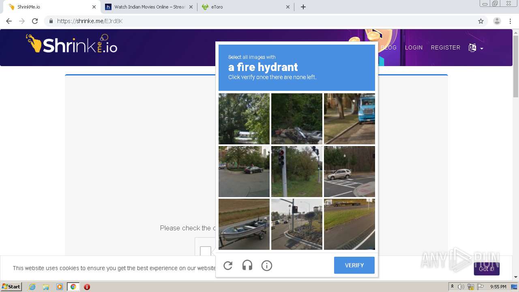This screenshot has height=292, width=519.
Task: Select captcha tile with debris in bushes
Action: (297, 119)
